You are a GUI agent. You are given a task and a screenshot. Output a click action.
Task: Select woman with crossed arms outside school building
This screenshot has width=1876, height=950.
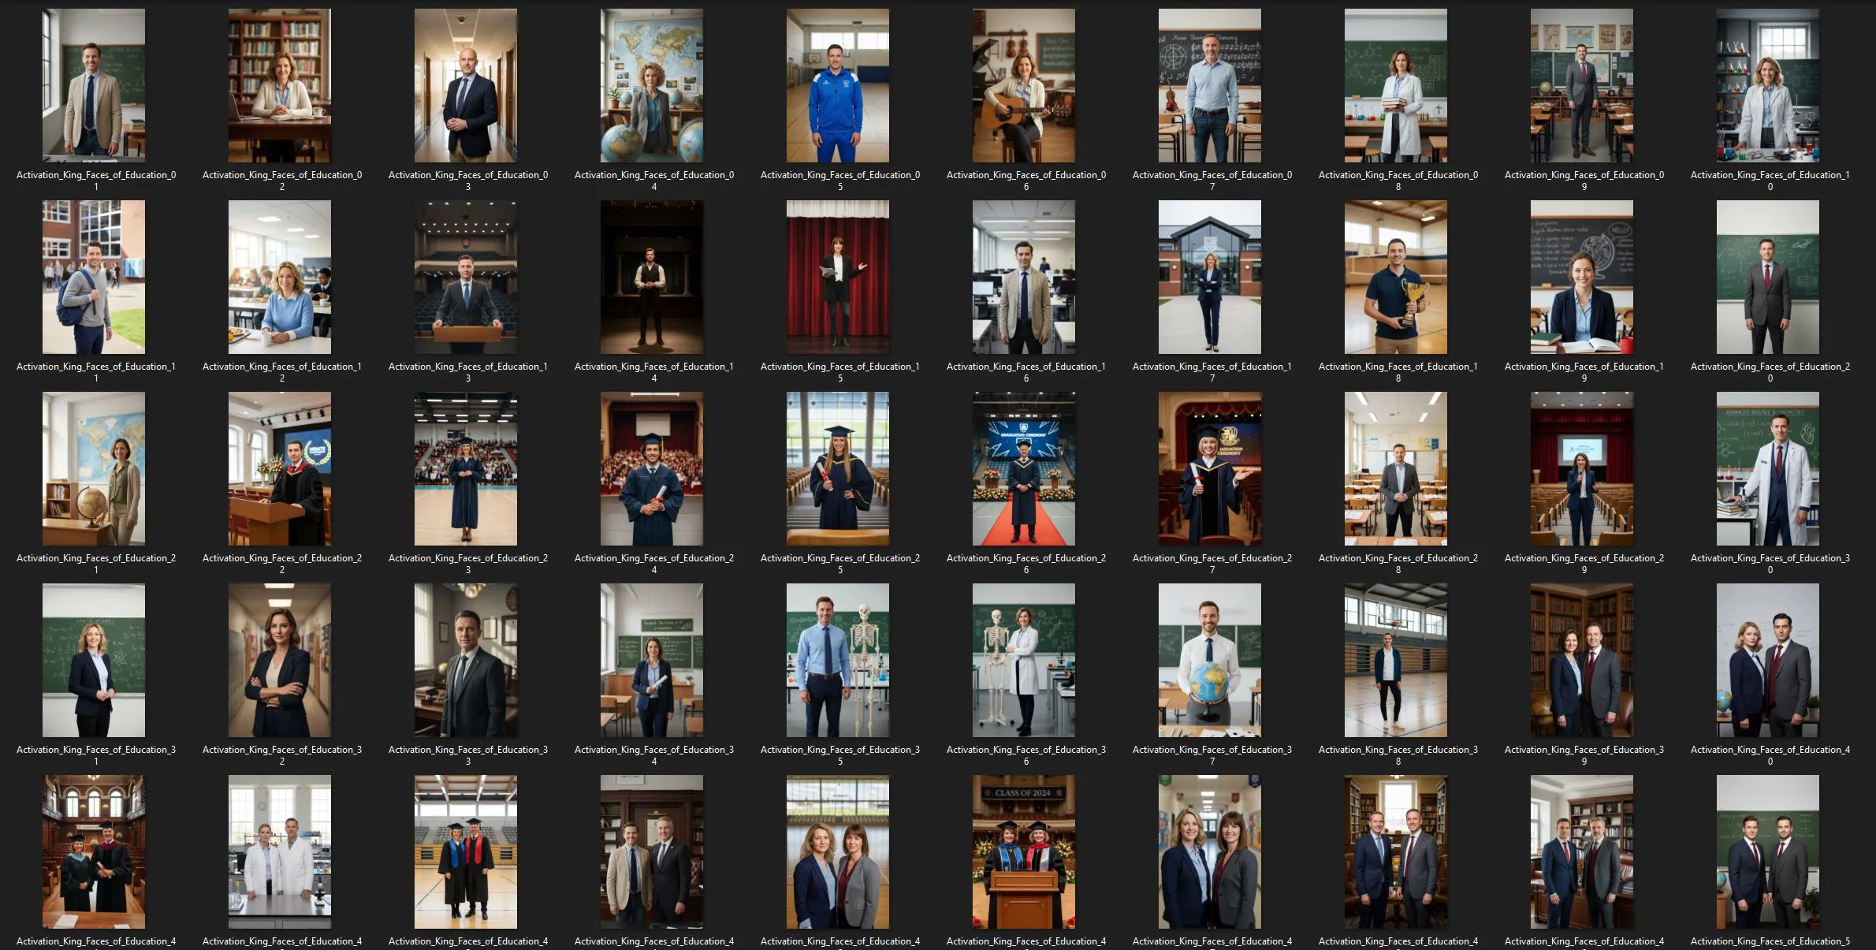click(1209, 277)
